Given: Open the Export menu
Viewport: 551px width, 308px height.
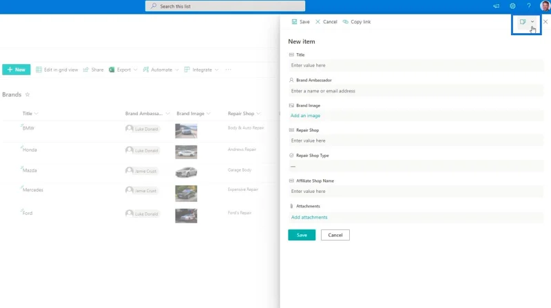Looking at the screenshot, I should coord(123,70).
